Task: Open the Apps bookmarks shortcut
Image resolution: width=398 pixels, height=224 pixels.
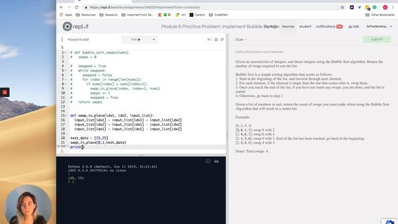Action: [66, 15]
